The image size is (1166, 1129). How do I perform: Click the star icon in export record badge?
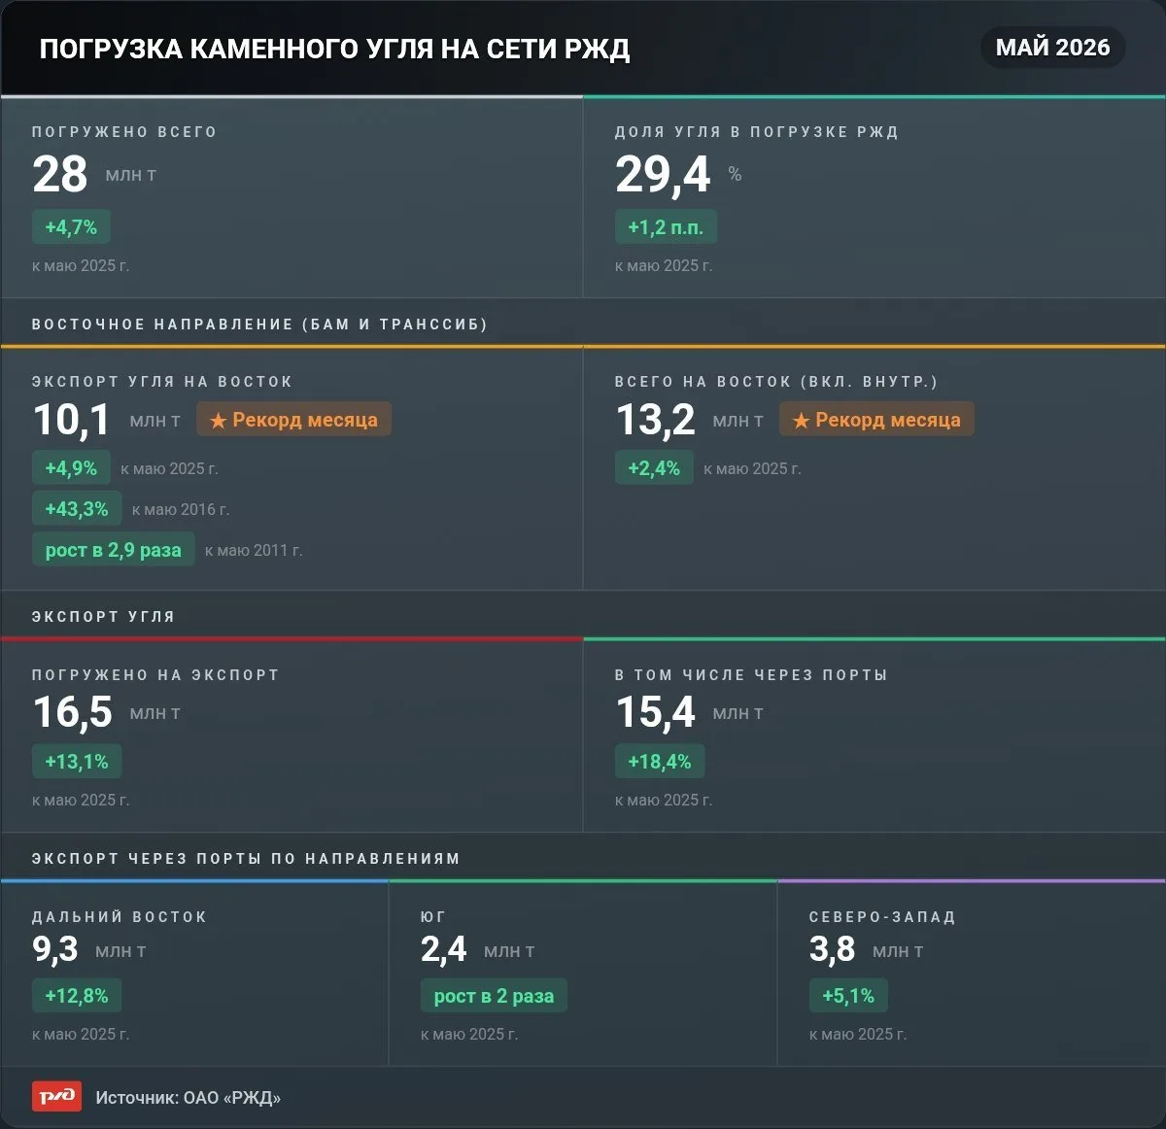click(x=219, y=421)
